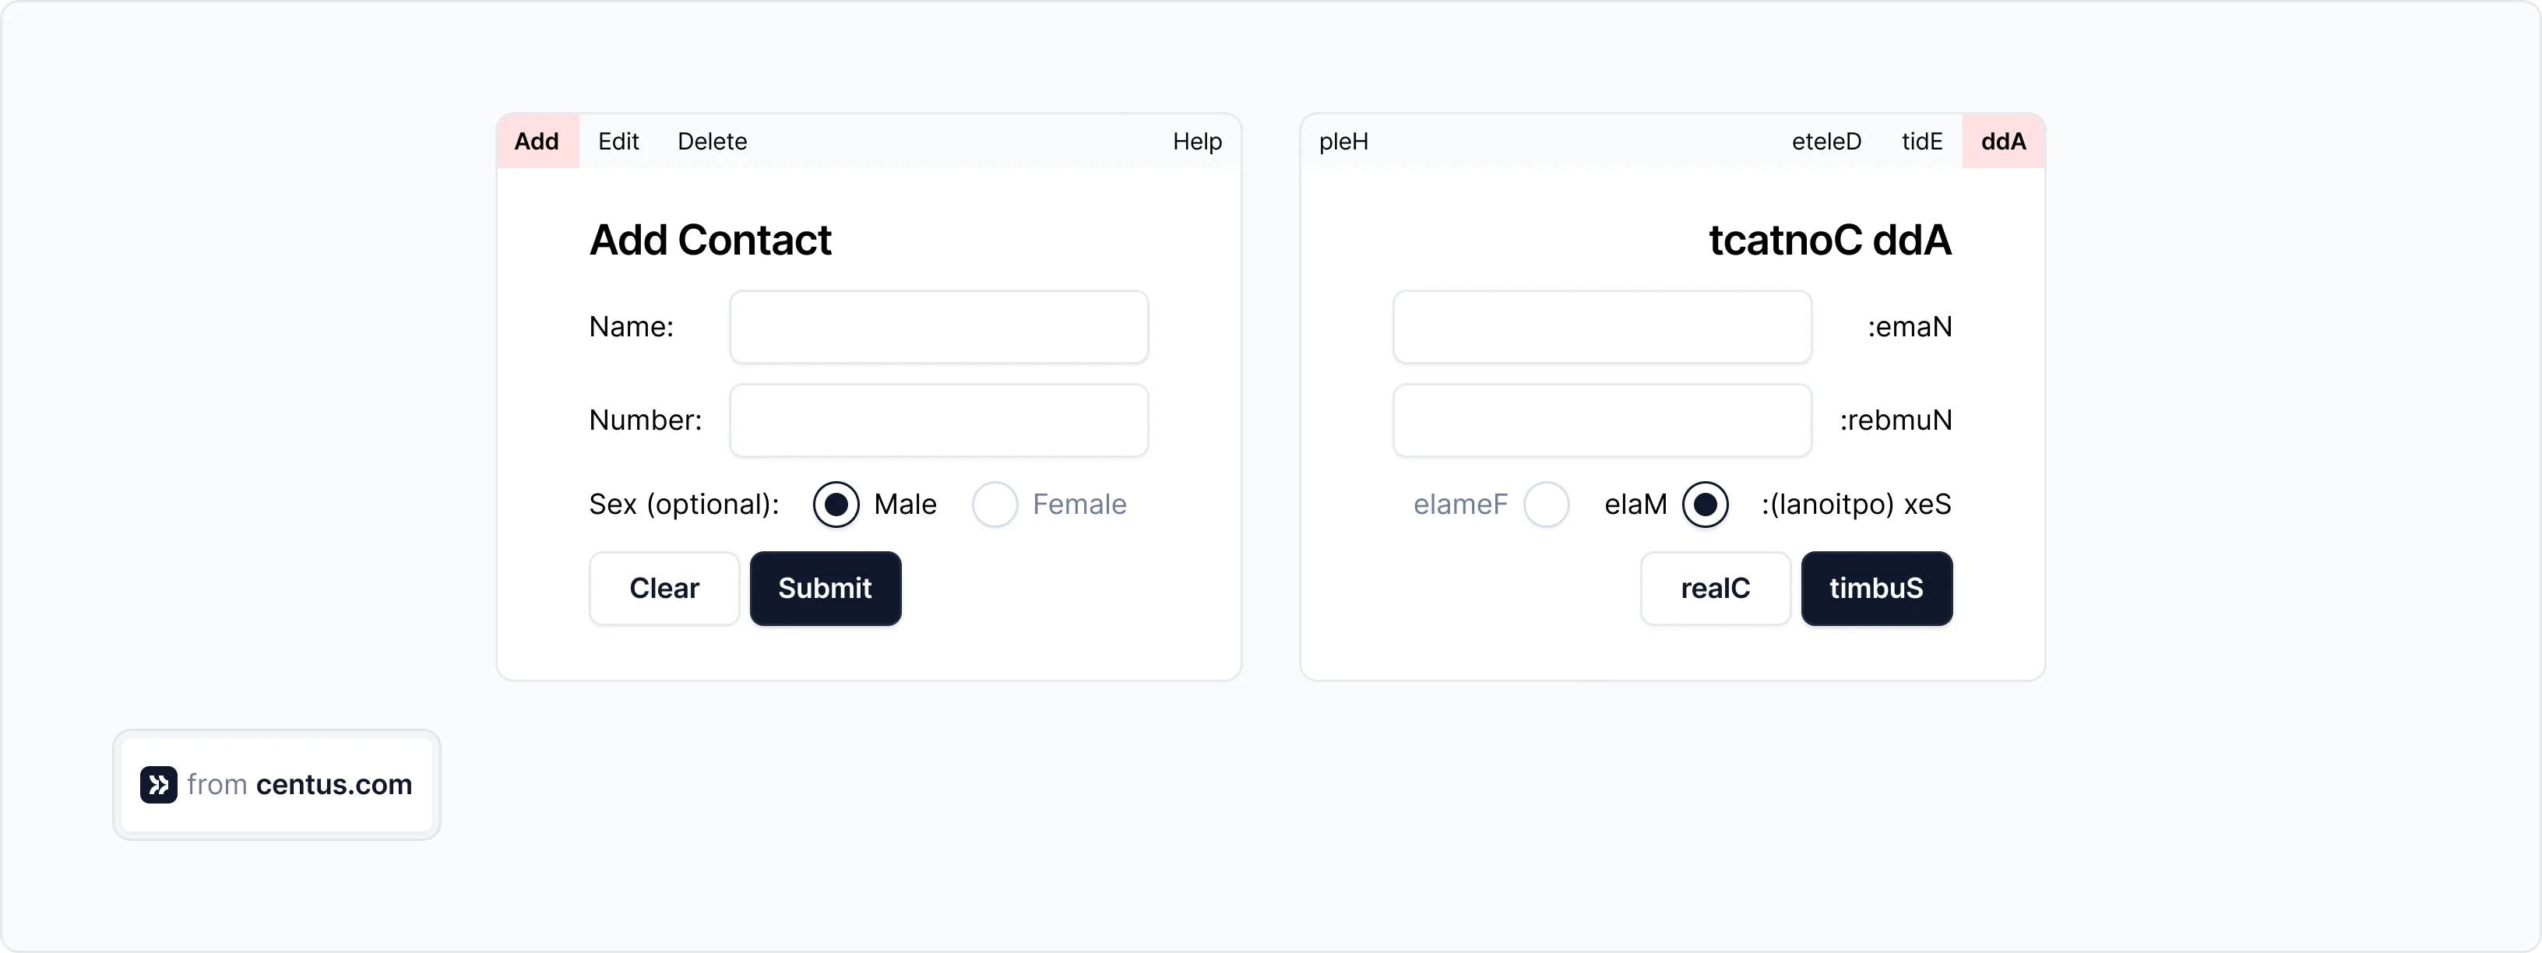
Task: Open the tidE menu item
Action: (x=1921, y=141)
